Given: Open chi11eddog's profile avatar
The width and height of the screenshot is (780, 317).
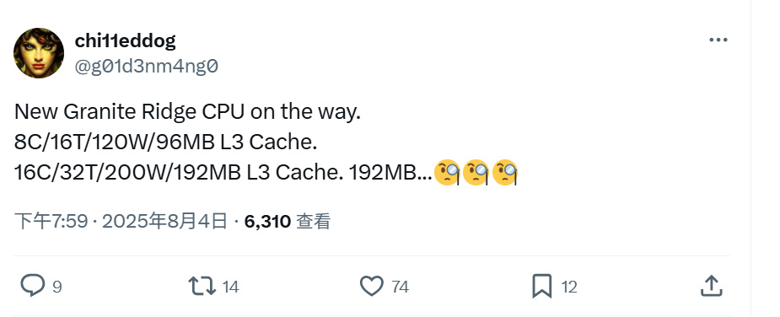Looking at the screenshot, I should (x=39, y=53).
